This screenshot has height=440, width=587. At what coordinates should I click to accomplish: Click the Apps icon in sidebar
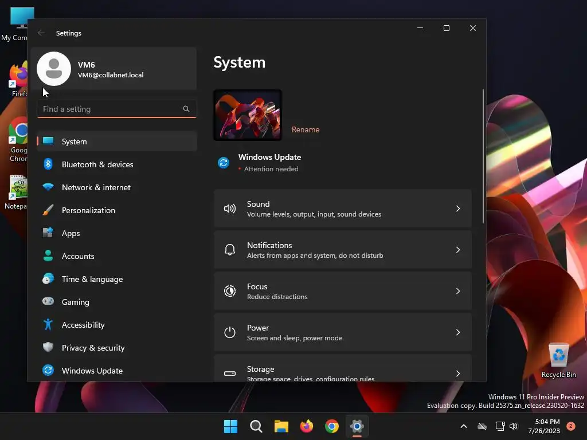(x=48, y=233)
